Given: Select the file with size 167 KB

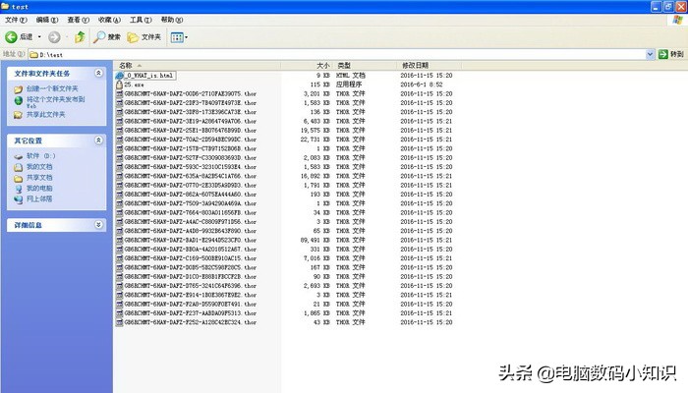Looking at the screenshot, I should 190,267.
